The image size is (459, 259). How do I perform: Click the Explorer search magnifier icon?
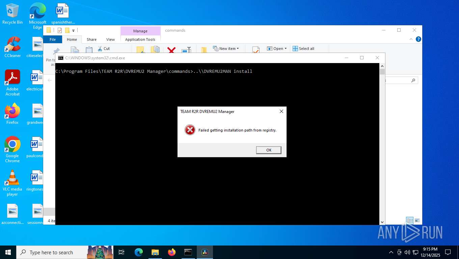(x=413, y=80)
